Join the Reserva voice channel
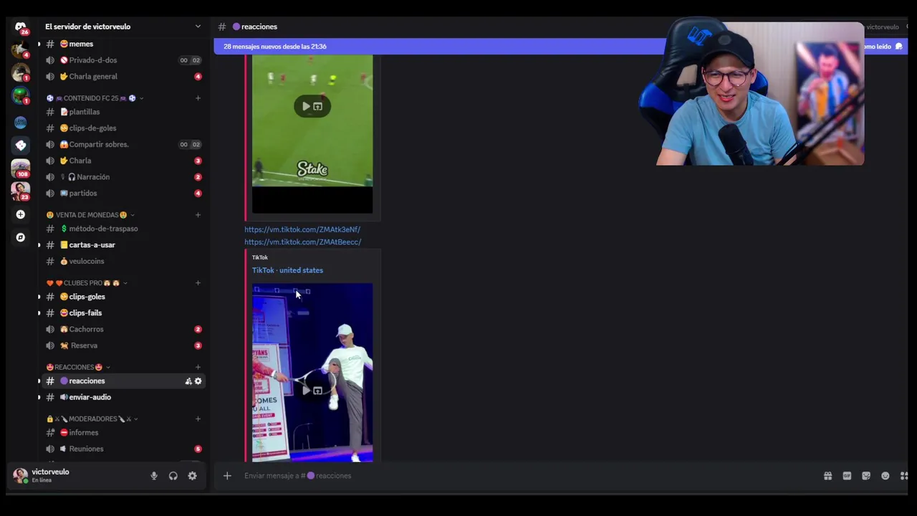The width and height of the screenshot is (917, 516). (123, 345)
